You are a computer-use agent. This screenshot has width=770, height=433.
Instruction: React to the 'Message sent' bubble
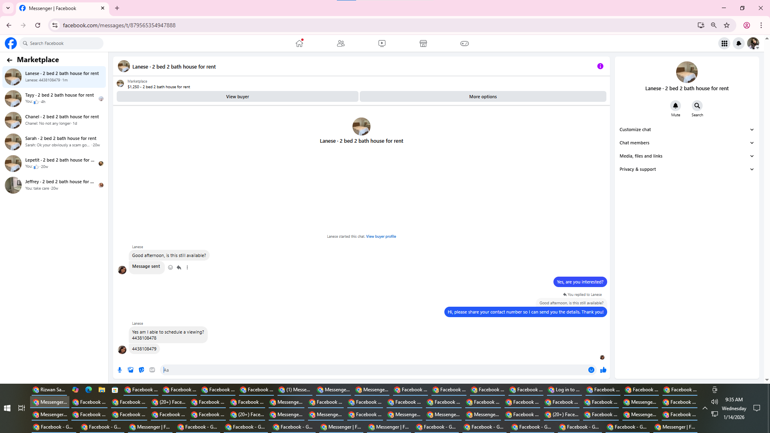[x=170, y=267]
